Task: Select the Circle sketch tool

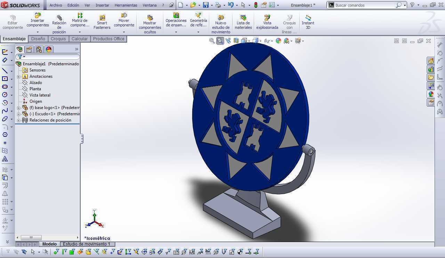Action: point(5,95)
